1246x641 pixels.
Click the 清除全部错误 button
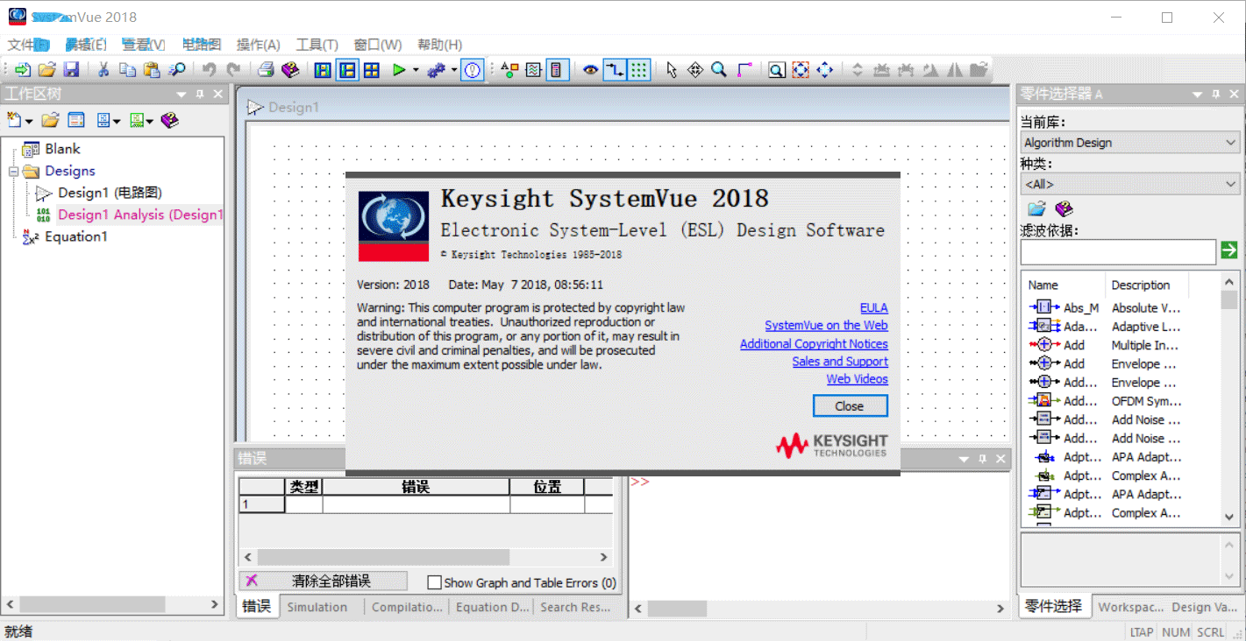coord(324,581)
